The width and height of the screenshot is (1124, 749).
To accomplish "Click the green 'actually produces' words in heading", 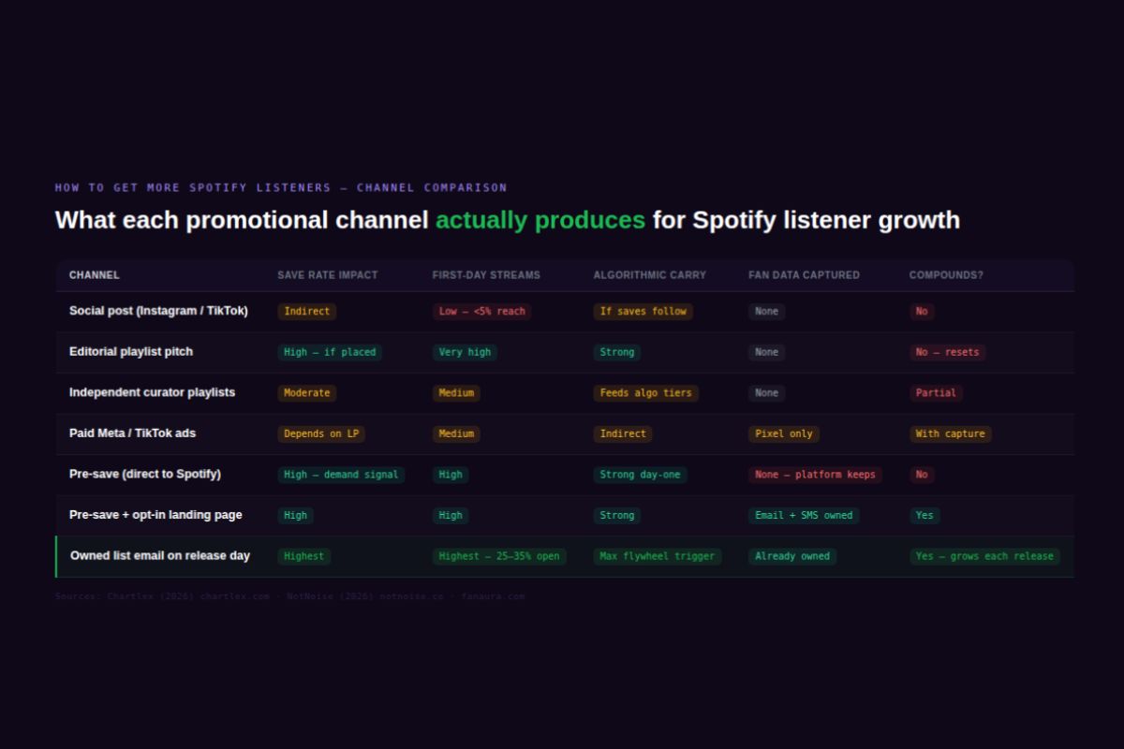I will (540, 221).
